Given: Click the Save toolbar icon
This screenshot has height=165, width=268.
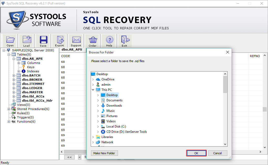Looking at the screenshot, I should click(x=43, y=41).
